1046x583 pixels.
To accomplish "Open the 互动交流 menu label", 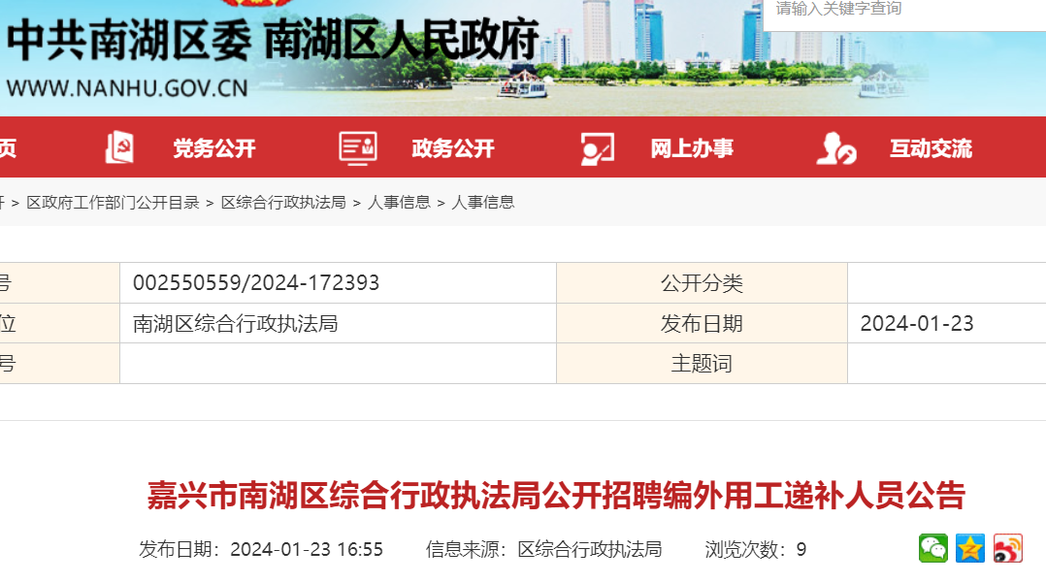I will click(x=931, y=148).
